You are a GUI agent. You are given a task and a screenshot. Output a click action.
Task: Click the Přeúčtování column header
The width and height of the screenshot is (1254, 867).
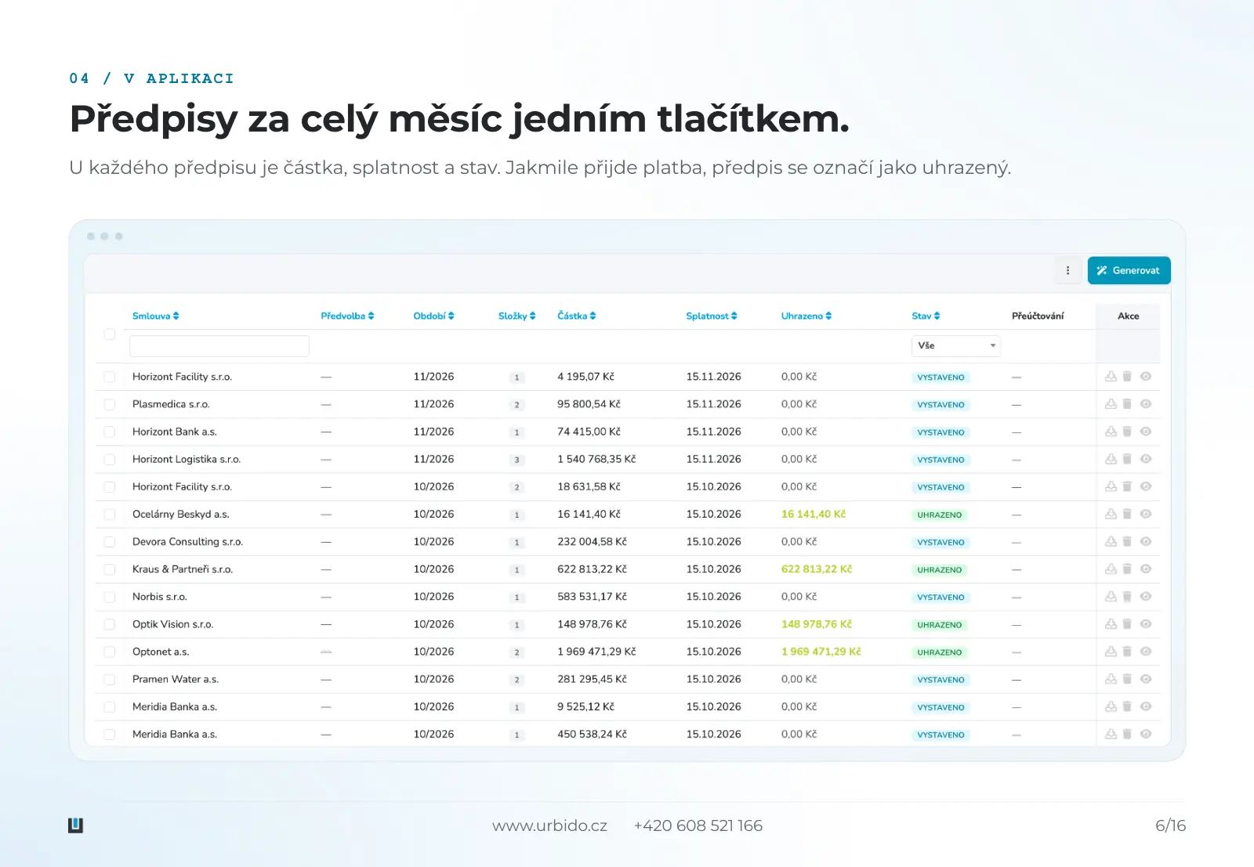[1038, 316]
